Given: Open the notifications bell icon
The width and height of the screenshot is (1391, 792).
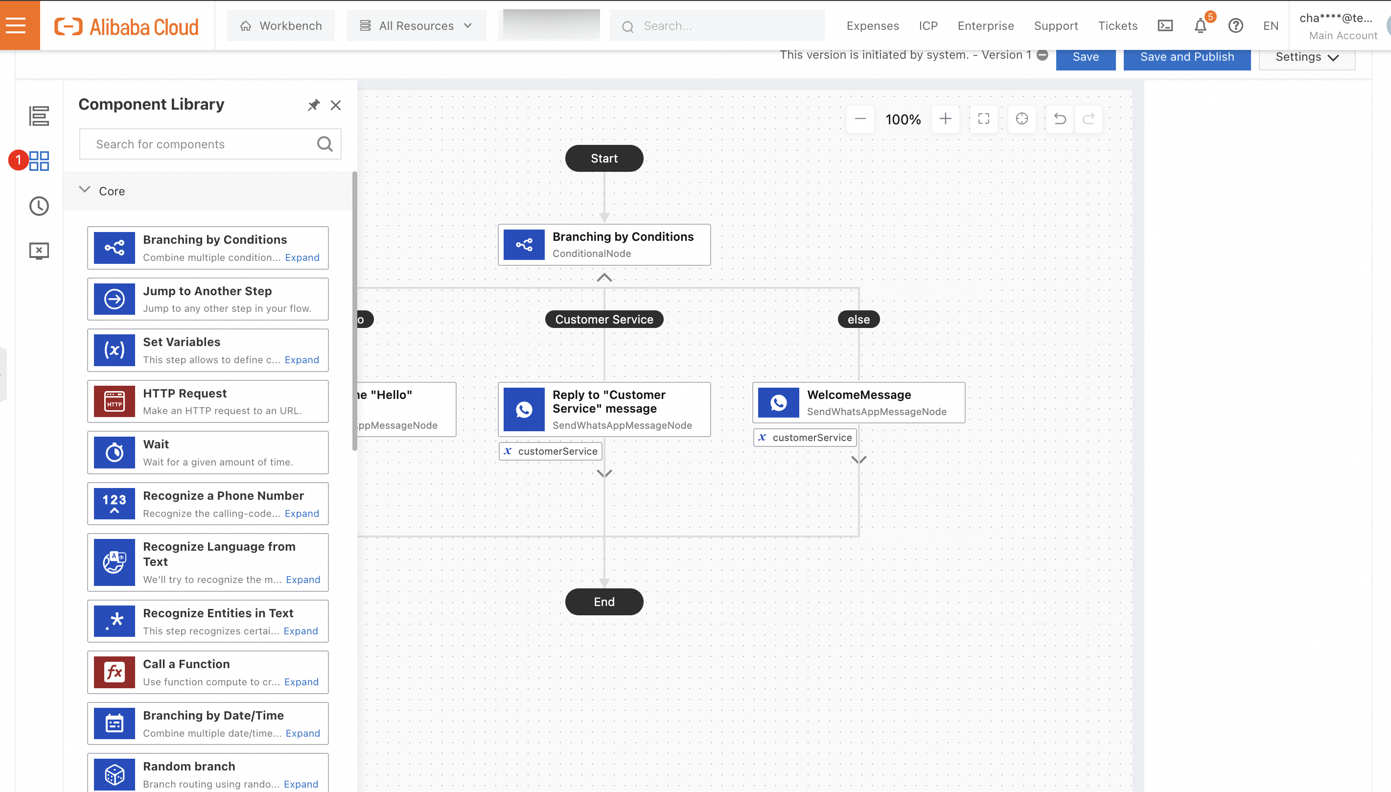Looking at the screenshot, I should click(1200, 25).
